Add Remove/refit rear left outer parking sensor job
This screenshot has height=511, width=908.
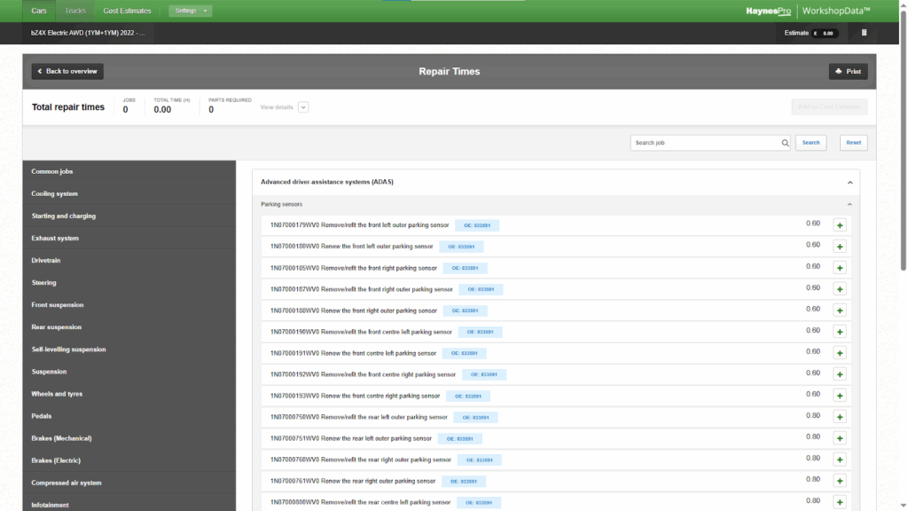[x=840, y=417]
